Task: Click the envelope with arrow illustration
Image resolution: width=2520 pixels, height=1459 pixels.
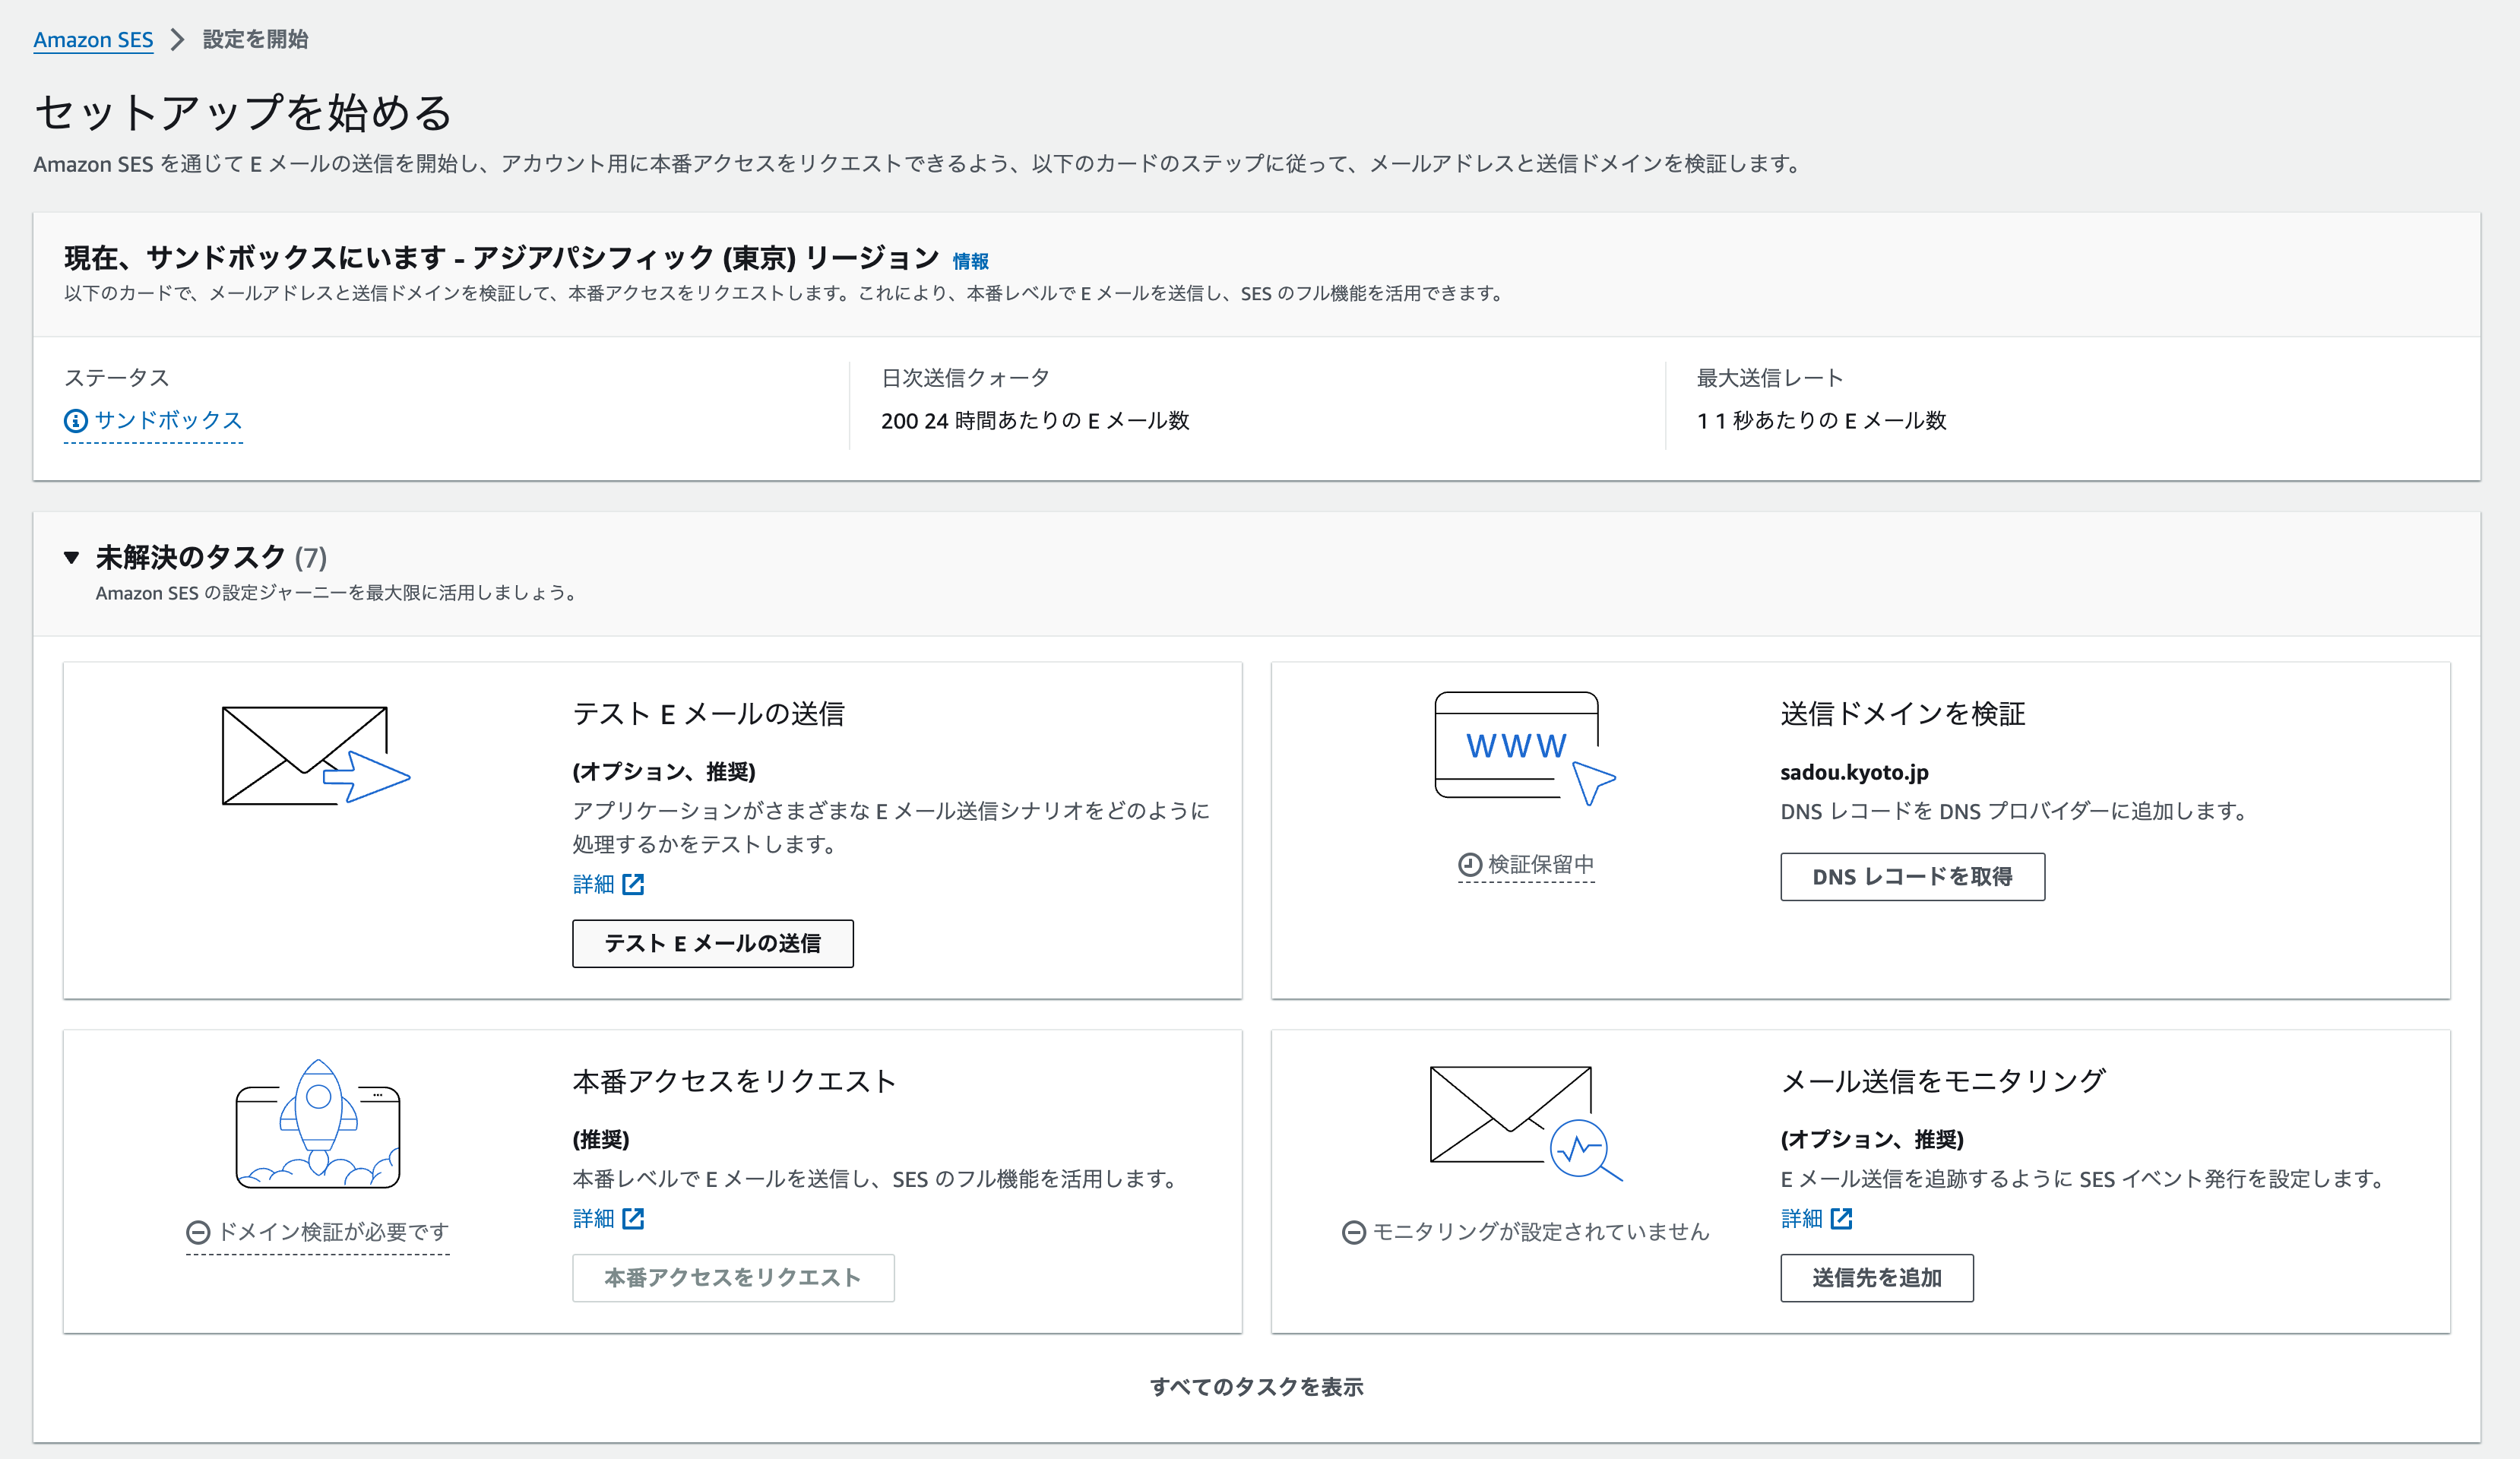Action: click(316, 755)
